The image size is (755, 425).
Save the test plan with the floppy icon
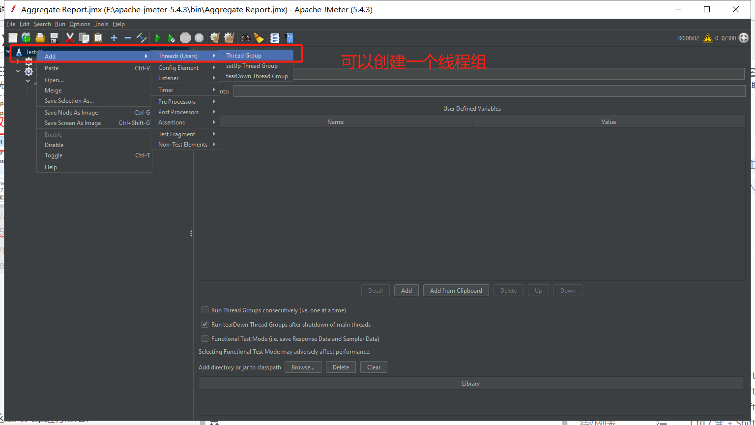pos(54,38)
